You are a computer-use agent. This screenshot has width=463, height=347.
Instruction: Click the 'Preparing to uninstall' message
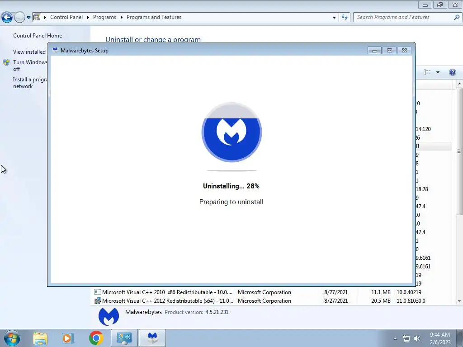pos(231,202)
